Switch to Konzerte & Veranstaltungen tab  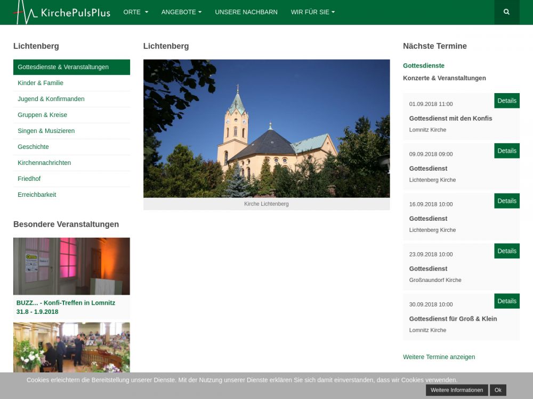[445, 78]
